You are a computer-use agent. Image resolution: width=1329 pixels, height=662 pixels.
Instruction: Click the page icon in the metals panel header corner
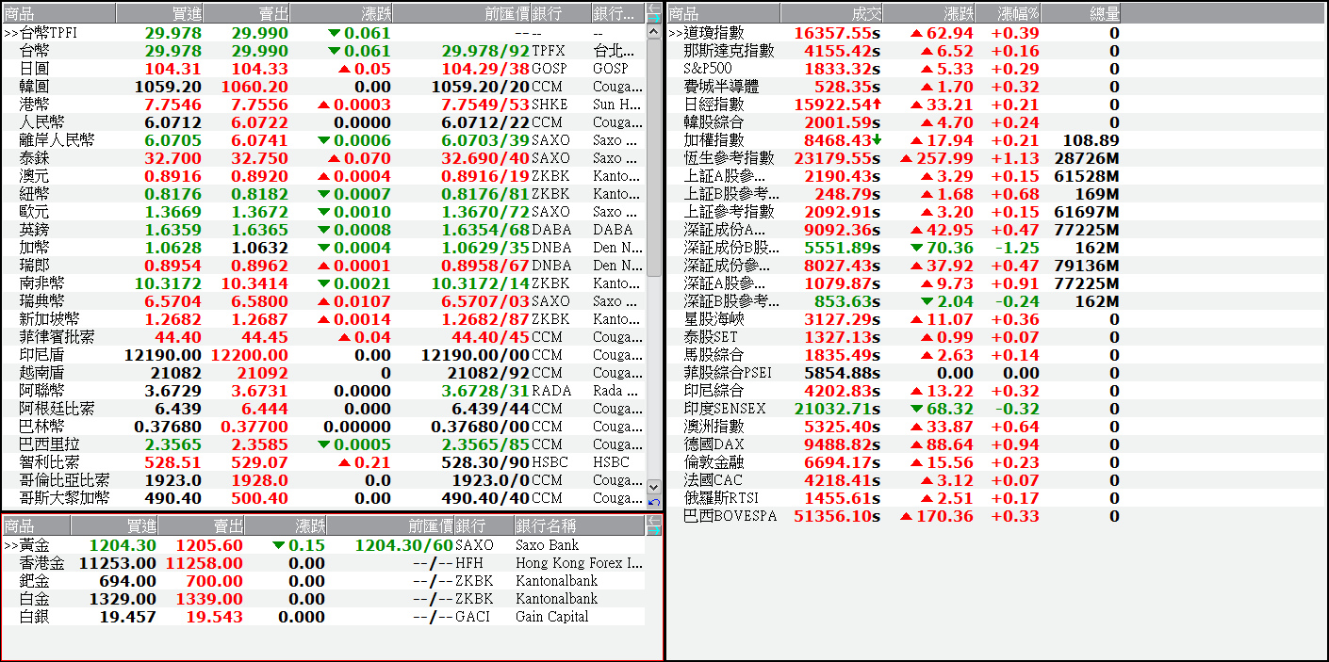click(x=653, y=525)
